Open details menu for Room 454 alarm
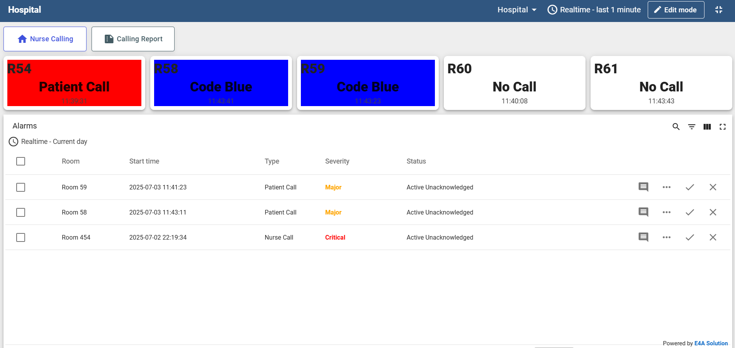Image resolution: width=735 pixels, height=348 pixels. click(x=666, y=237)
